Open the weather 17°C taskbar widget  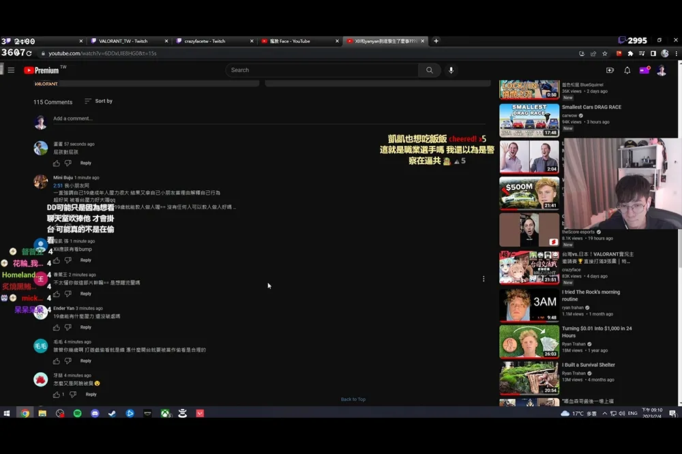coord(578,414)
